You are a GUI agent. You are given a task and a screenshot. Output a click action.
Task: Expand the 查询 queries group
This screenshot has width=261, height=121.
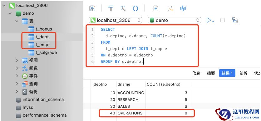[17, 84]
